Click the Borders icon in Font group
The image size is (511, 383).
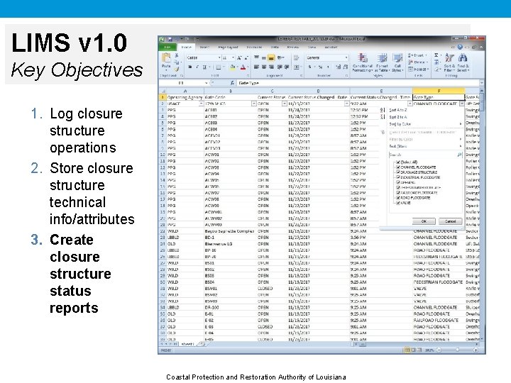[x=219, y=67]
